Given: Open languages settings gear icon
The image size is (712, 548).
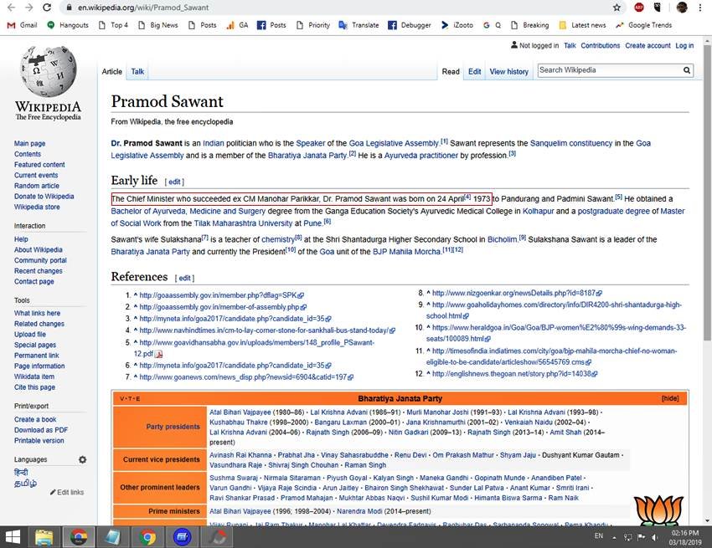Looking at the screenshot, I should coord(82,459).
